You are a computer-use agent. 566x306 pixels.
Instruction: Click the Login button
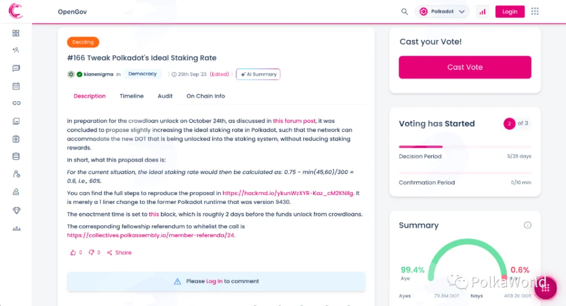(510, 12)
